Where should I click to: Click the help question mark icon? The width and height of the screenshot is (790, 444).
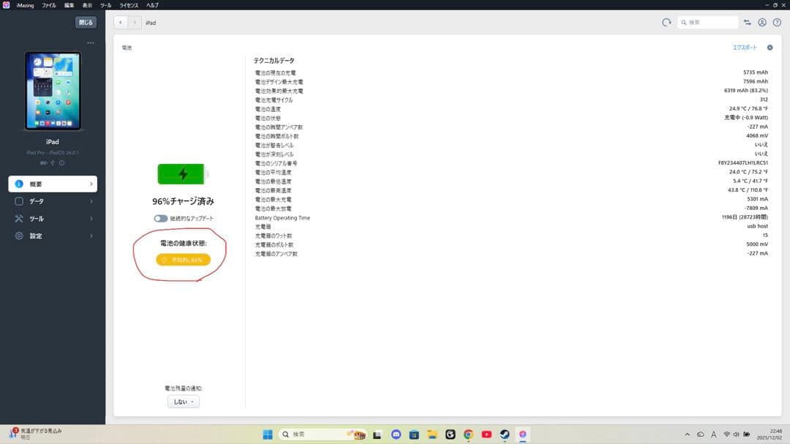pyautogui.click(x=777, y=23)
